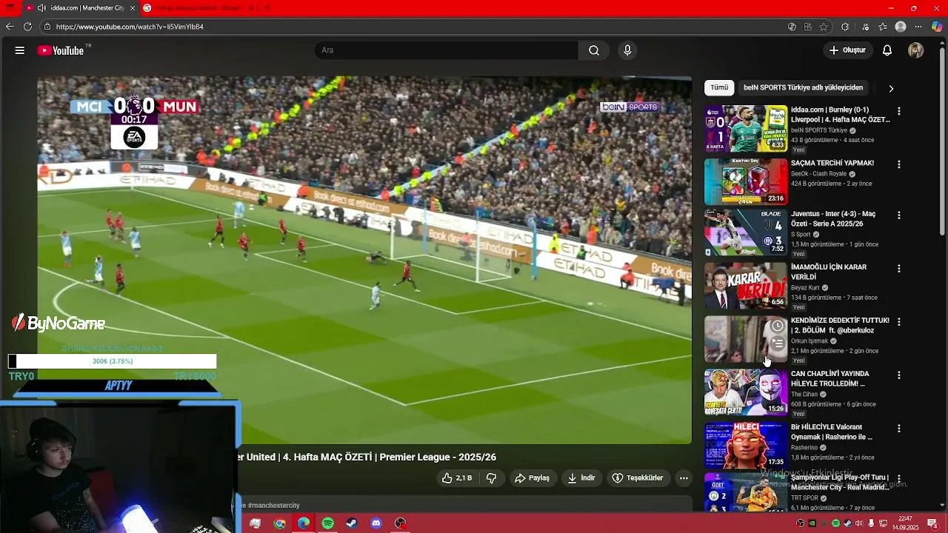Like the video (2,1 B)
The height and width of the screenshot is (533, 948).
[457, 478]
